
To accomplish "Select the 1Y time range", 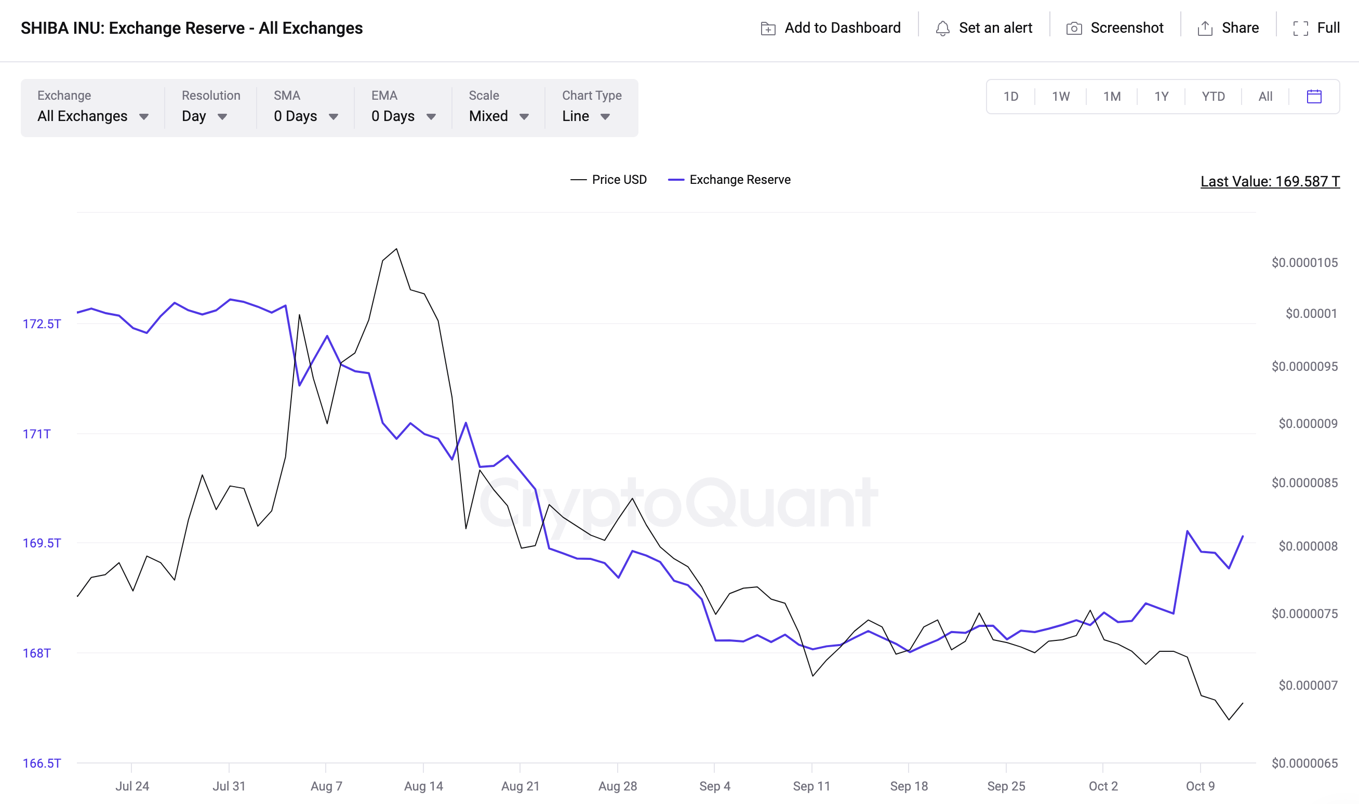I will tap(1161, 97).
